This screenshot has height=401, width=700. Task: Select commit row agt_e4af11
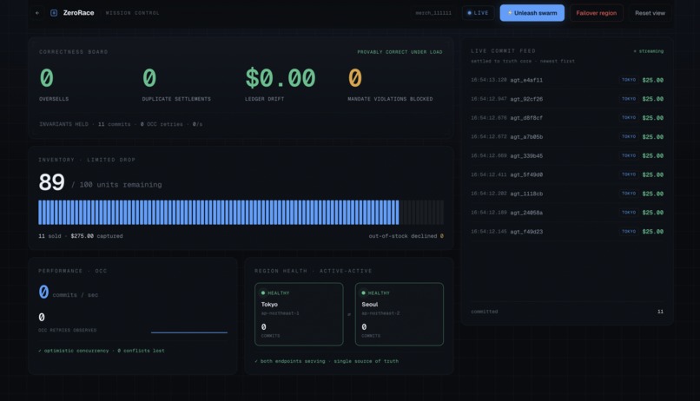567,80
